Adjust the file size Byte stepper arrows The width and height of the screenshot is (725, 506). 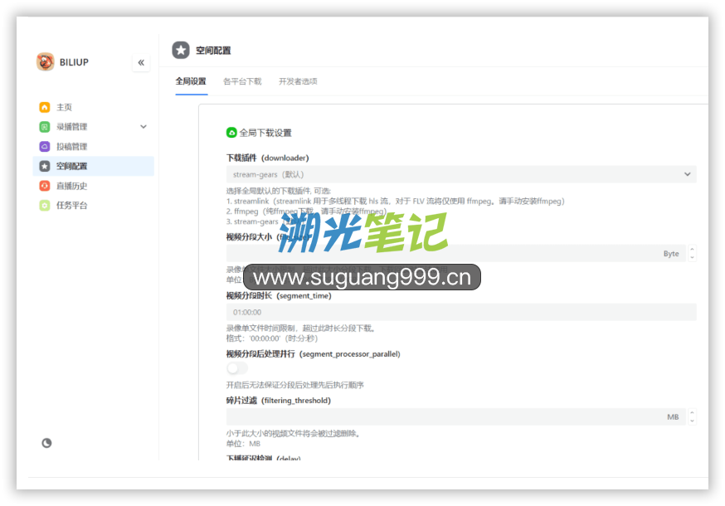[692, 254]
